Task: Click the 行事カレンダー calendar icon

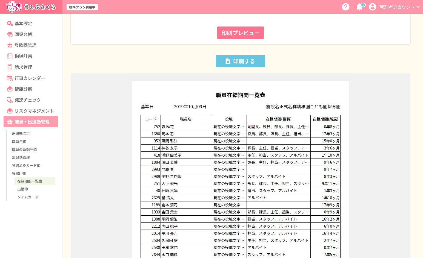Action: (10, 78)
